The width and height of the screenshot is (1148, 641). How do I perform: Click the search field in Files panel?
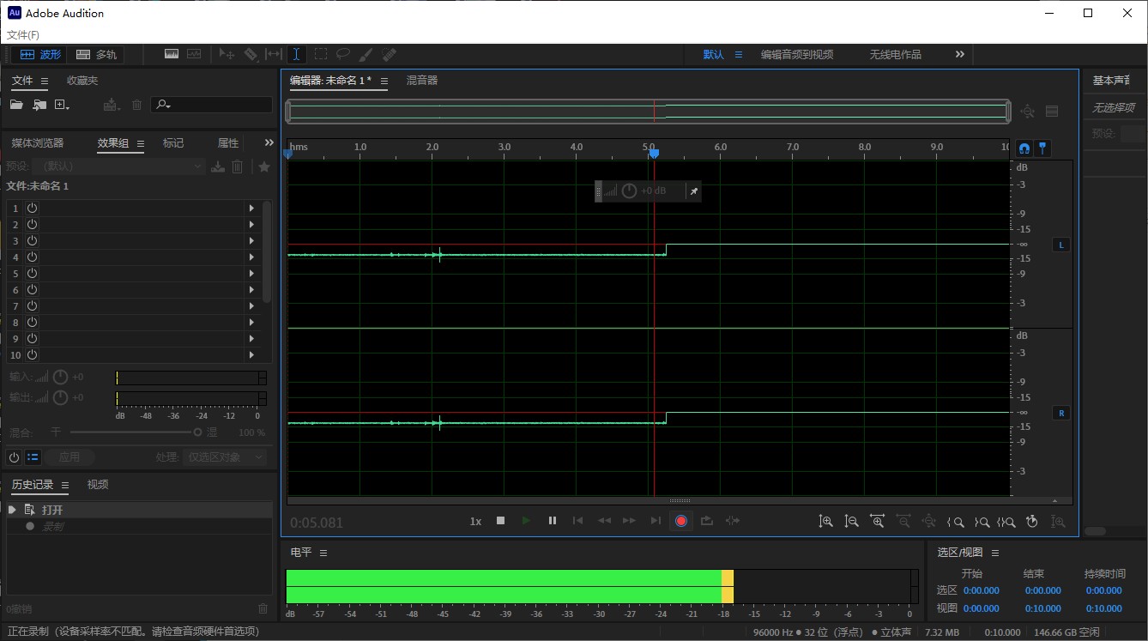211,105
